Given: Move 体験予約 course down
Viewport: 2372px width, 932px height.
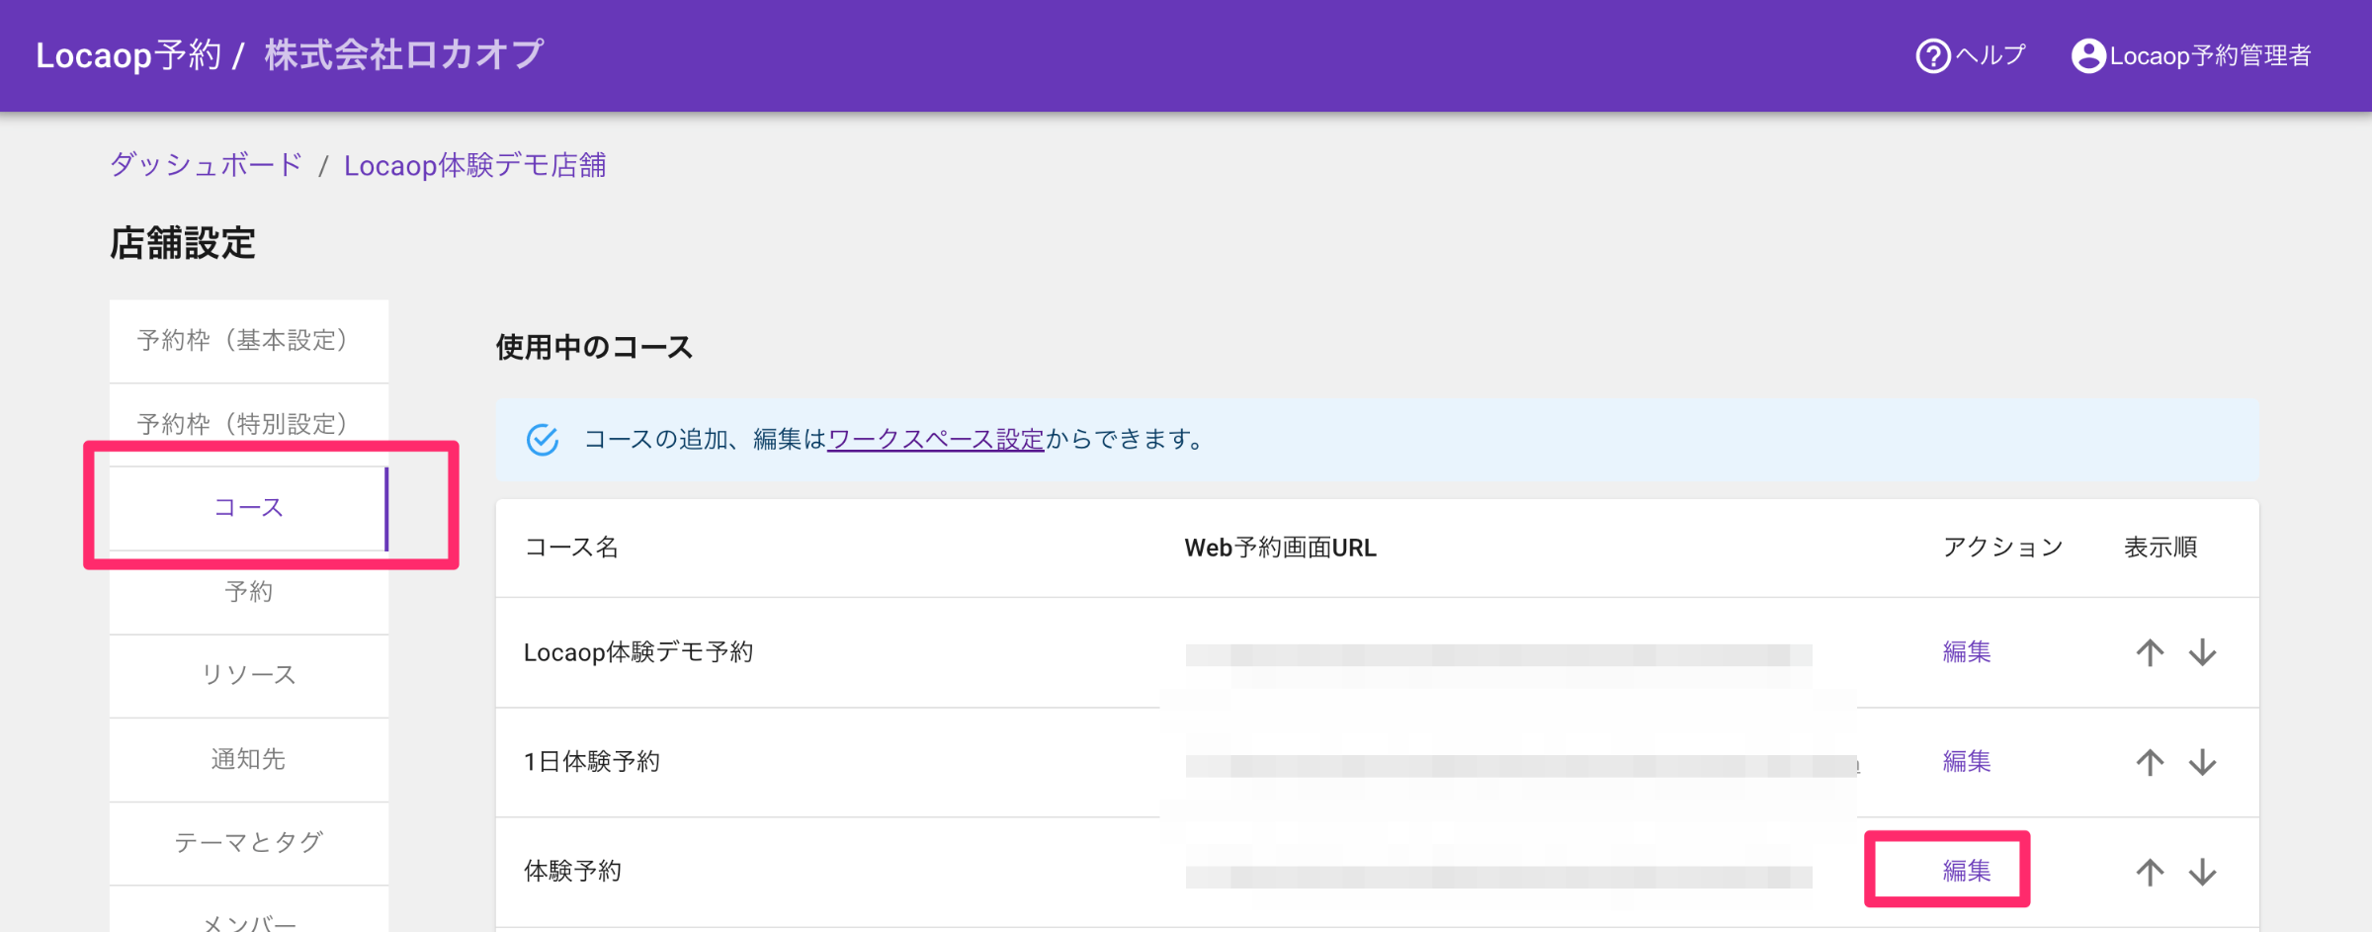Looking at the screenshot, I should click(x=2202, y=872).
